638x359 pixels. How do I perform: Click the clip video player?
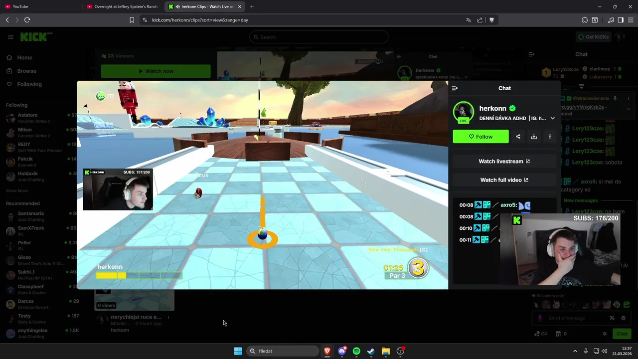262,185
